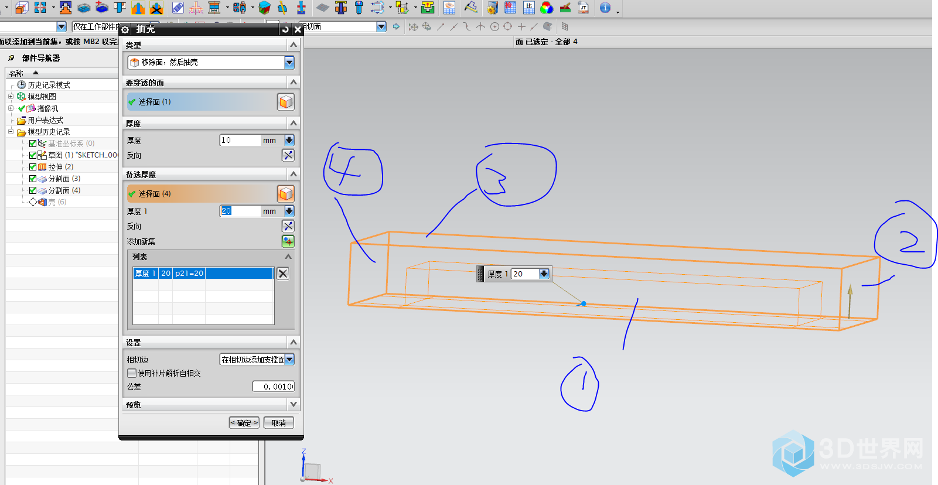Click the 厚度 1 input field showing 20
The height and width of the screenshot is (485, 938).
(240, 211)
